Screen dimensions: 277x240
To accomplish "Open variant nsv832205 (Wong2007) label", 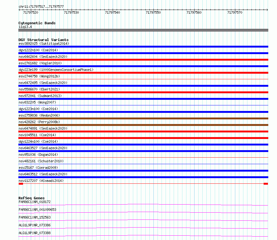I will (37, 102).
